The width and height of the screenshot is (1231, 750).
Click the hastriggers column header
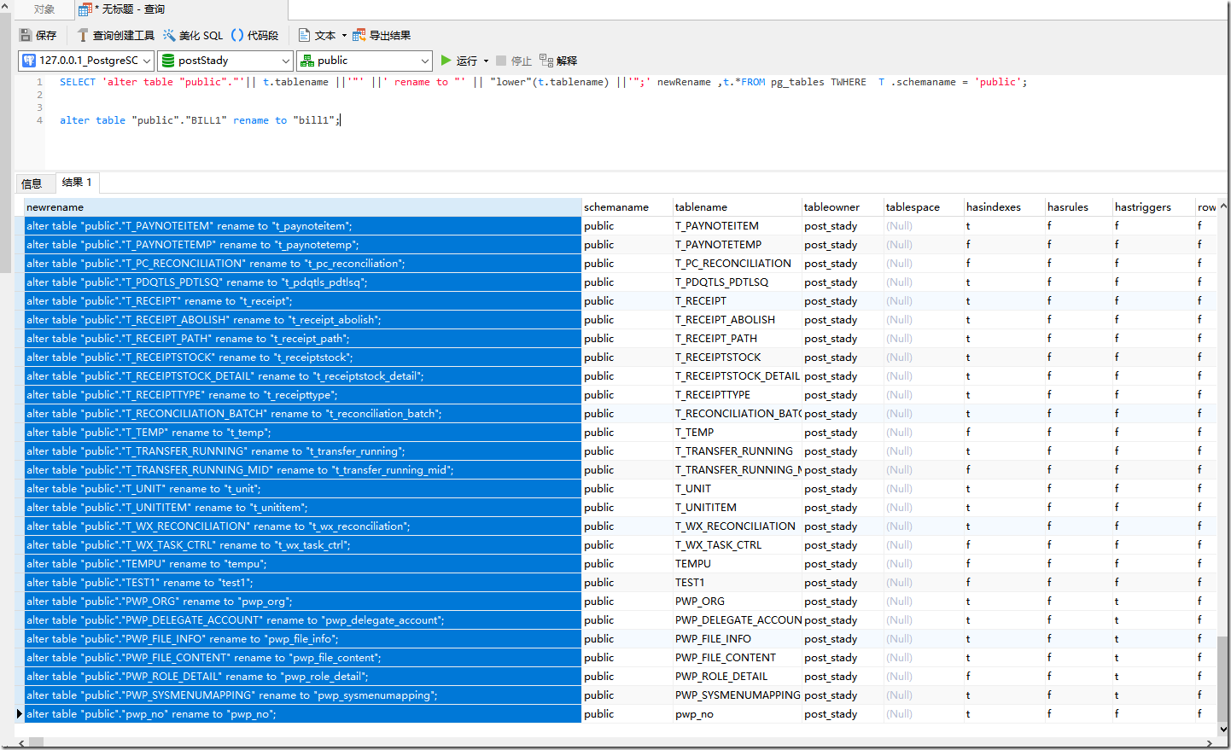point(1153,207)
